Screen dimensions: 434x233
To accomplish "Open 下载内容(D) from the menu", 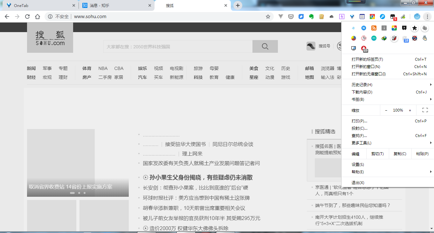I will 387,92.
